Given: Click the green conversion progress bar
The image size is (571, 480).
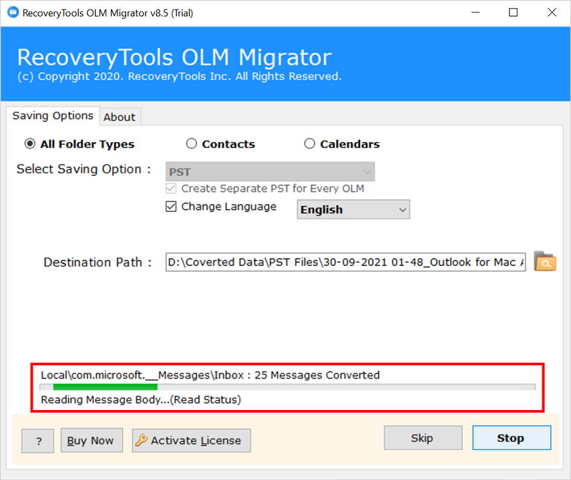Looking at the screenshot, I should pyautogui.click(x=287, y=387).
